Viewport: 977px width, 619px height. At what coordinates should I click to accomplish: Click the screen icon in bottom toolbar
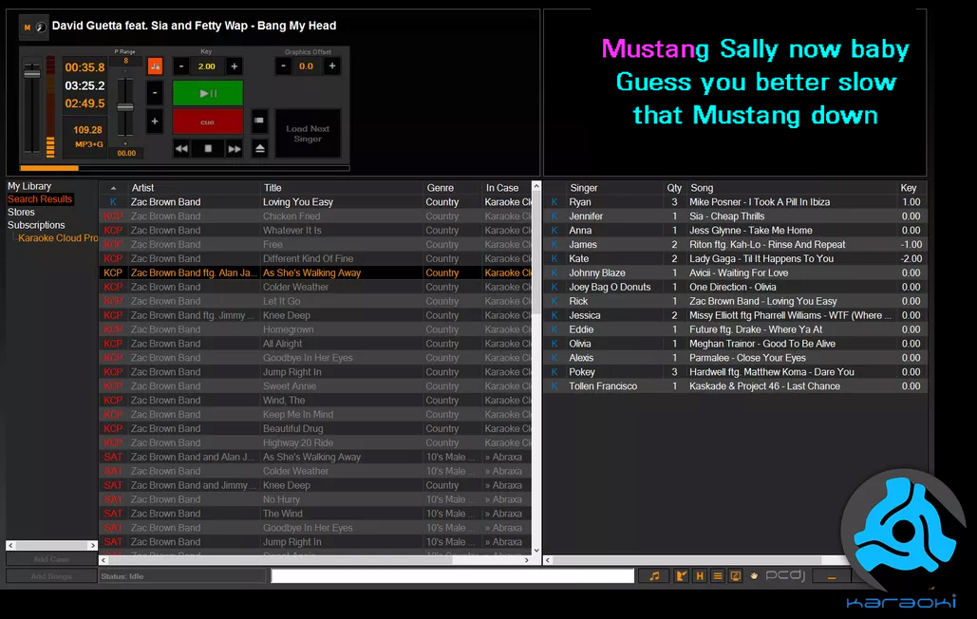point(736,576)
